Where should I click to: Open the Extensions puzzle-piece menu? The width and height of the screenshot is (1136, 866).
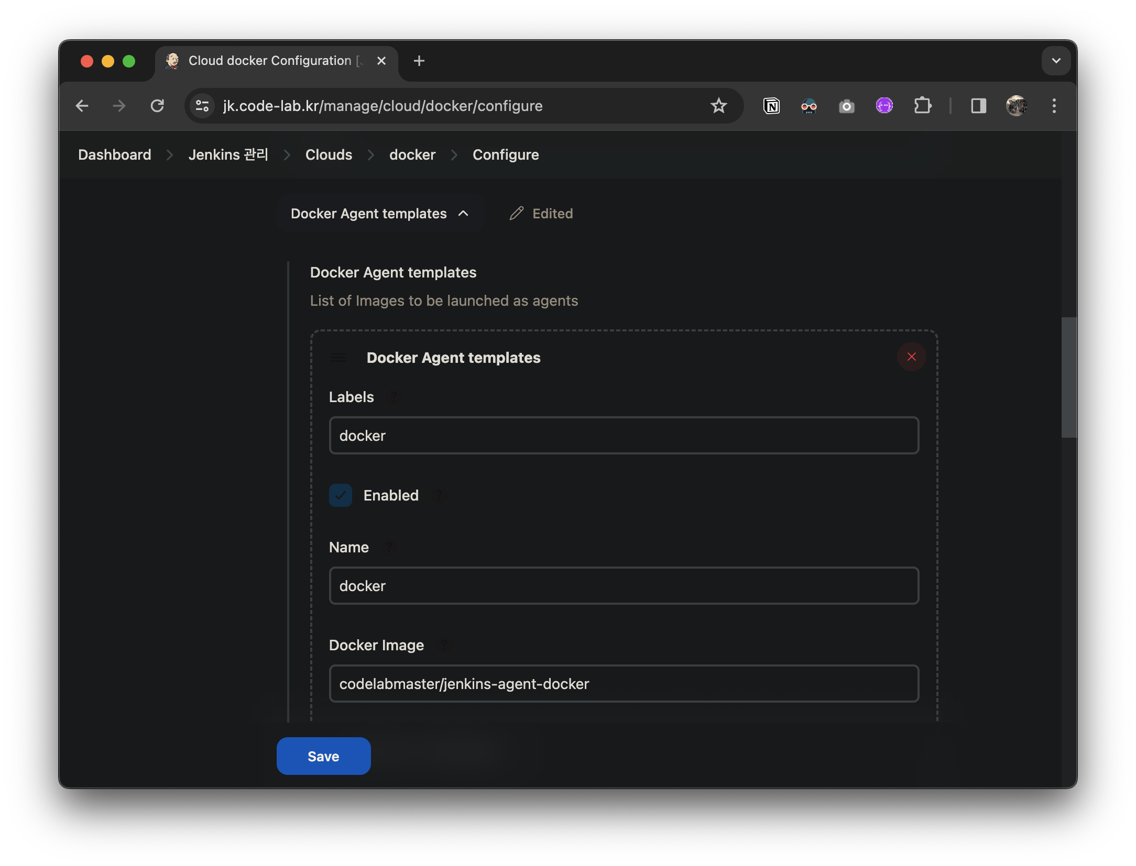[922, 106]
